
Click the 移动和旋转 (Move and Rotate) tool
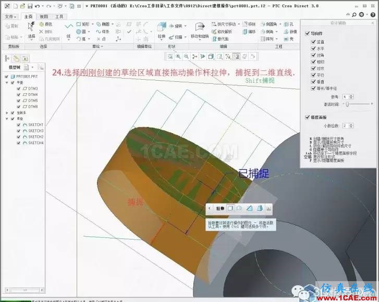200,31
